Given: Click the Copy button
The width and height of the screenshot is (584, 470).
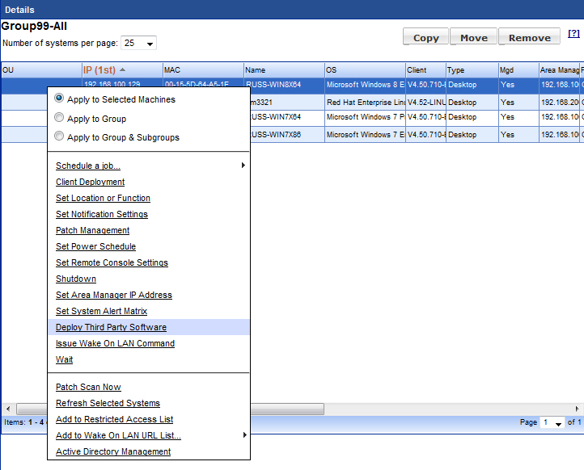Looking at the screenshot, I should click(x=425, y=37).
